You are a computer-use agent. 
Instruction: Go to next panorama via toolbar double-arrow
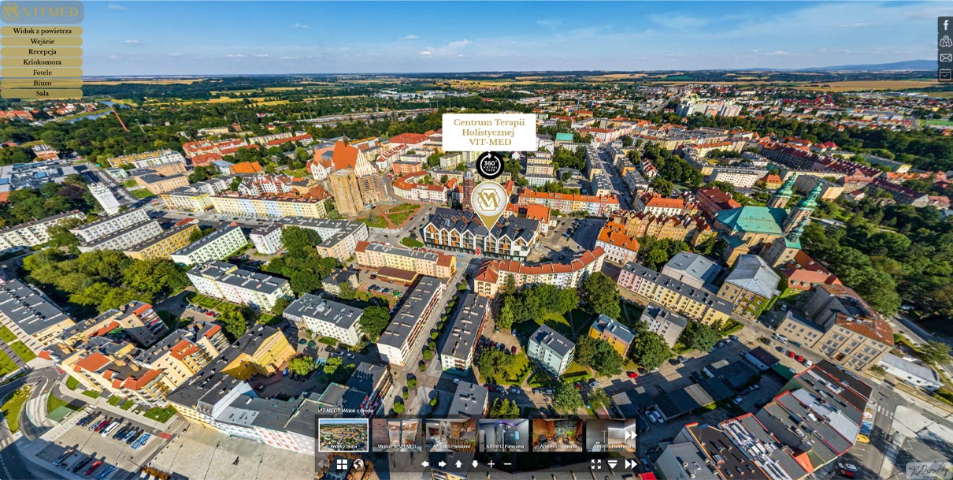click(x=631, y=464)
